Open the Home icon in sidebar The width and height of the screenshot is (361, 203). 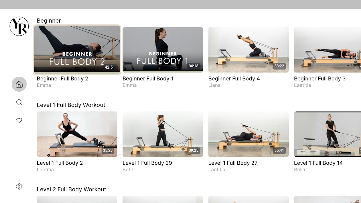tap(19, 84)
